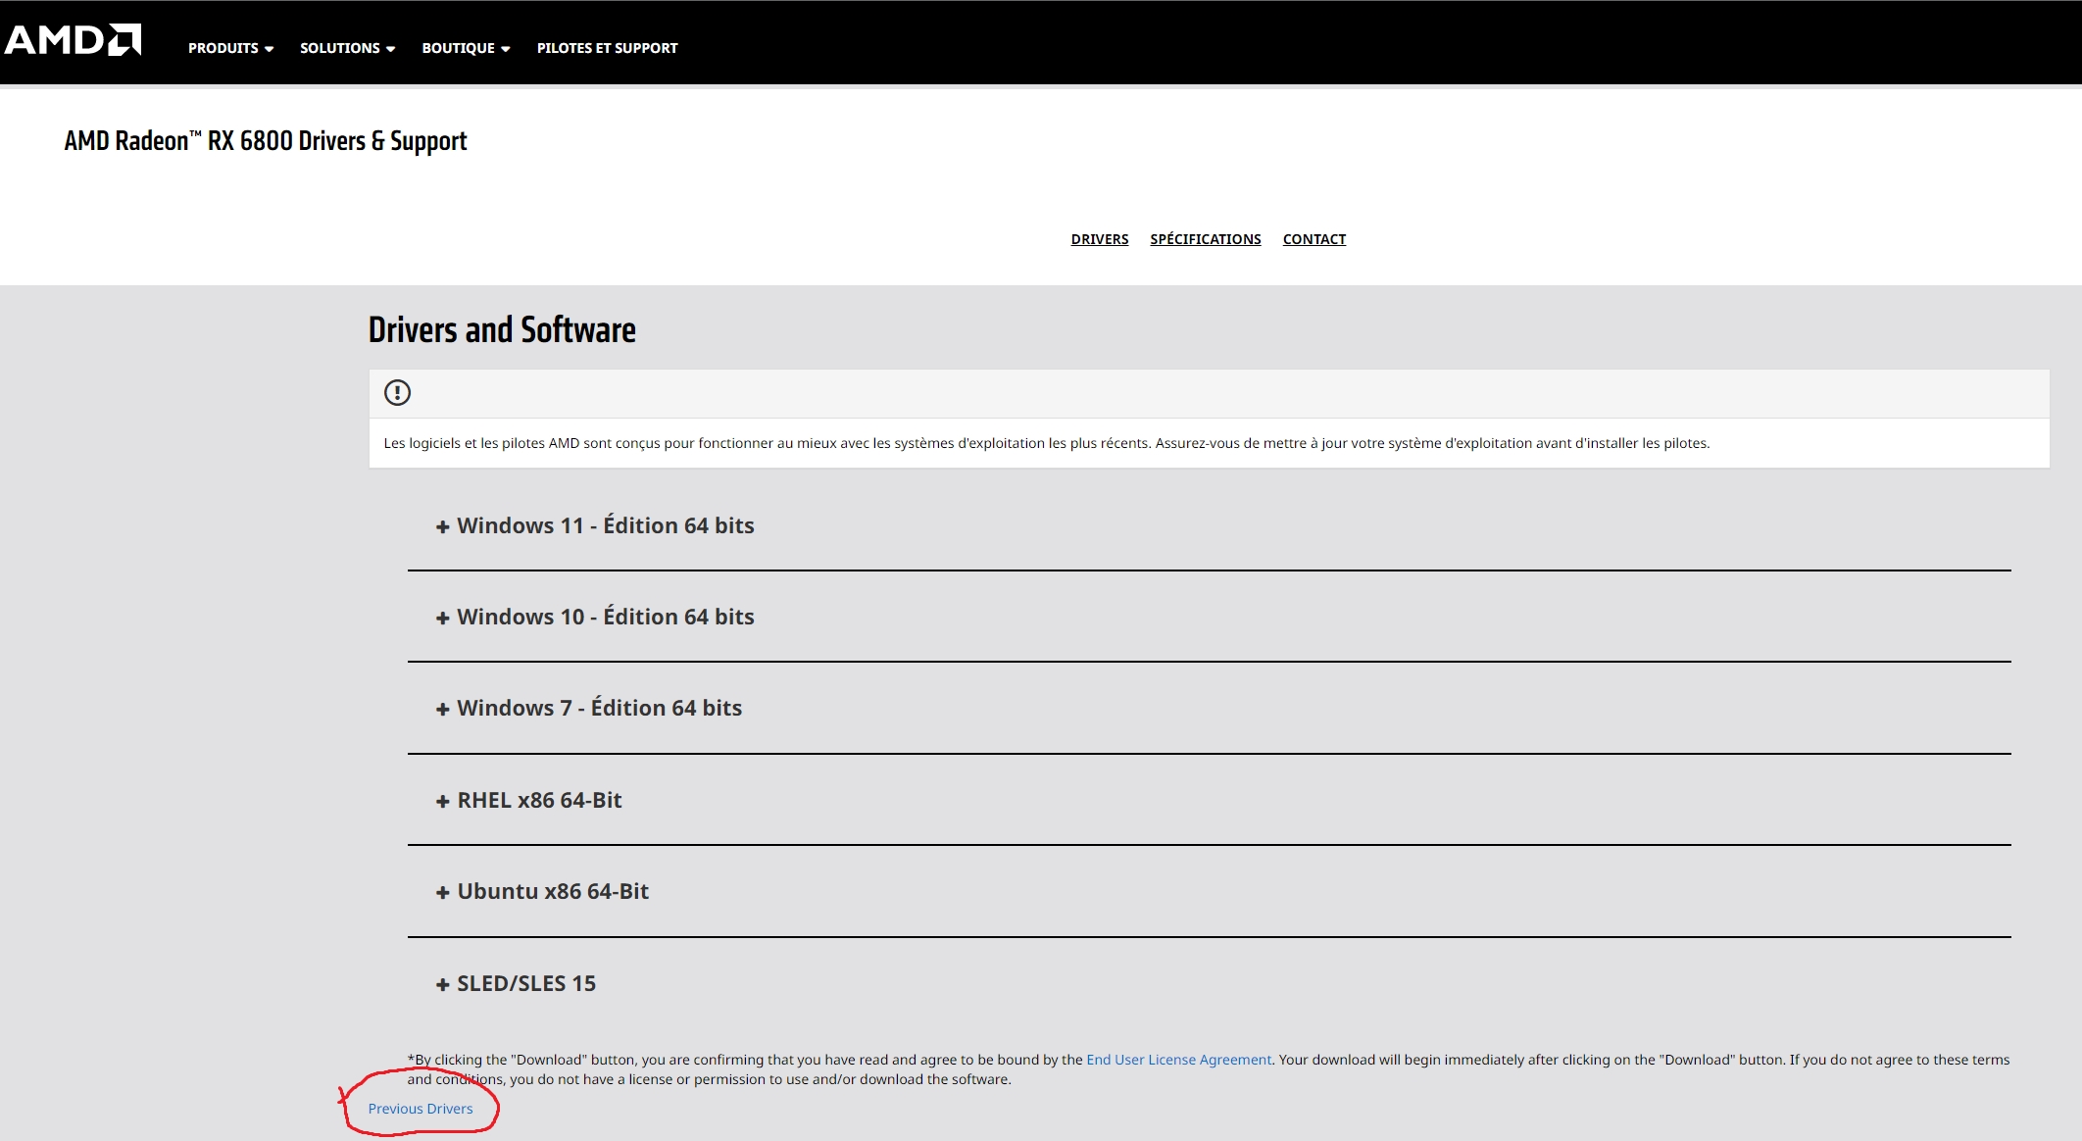2082x1141 pixels.
Task: Open the End User License Agreement link
Action: [1179, 1060]
